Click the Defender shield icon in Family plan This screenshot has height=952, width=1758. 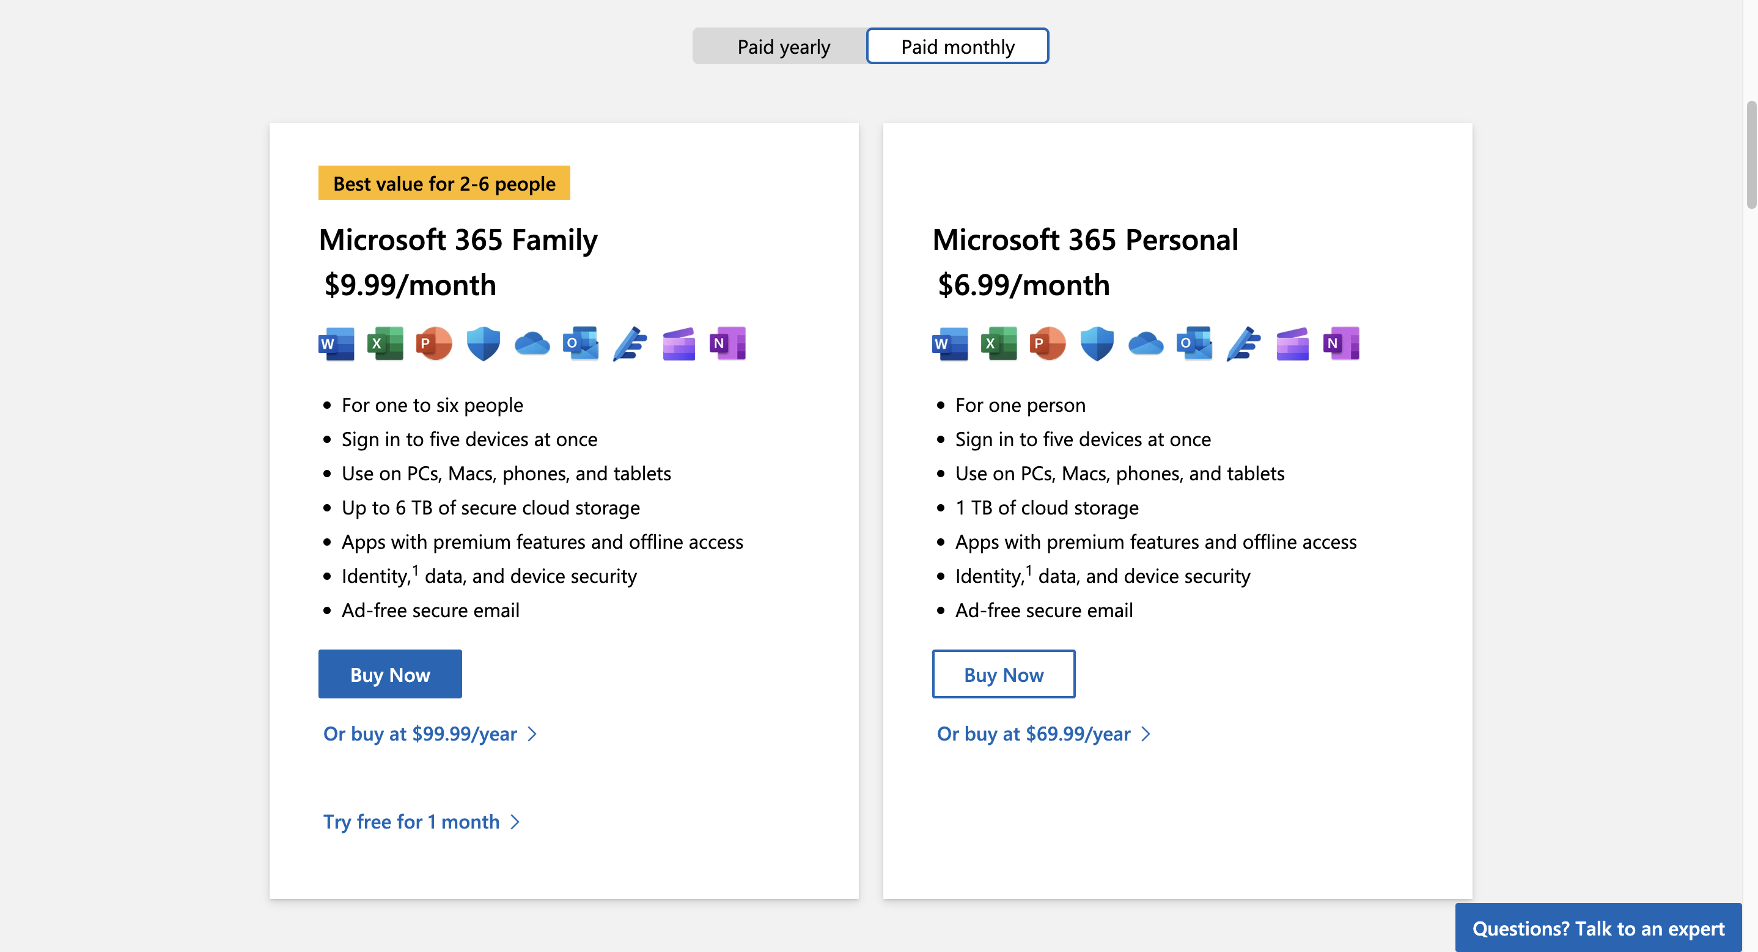click(x=483, y=343)
